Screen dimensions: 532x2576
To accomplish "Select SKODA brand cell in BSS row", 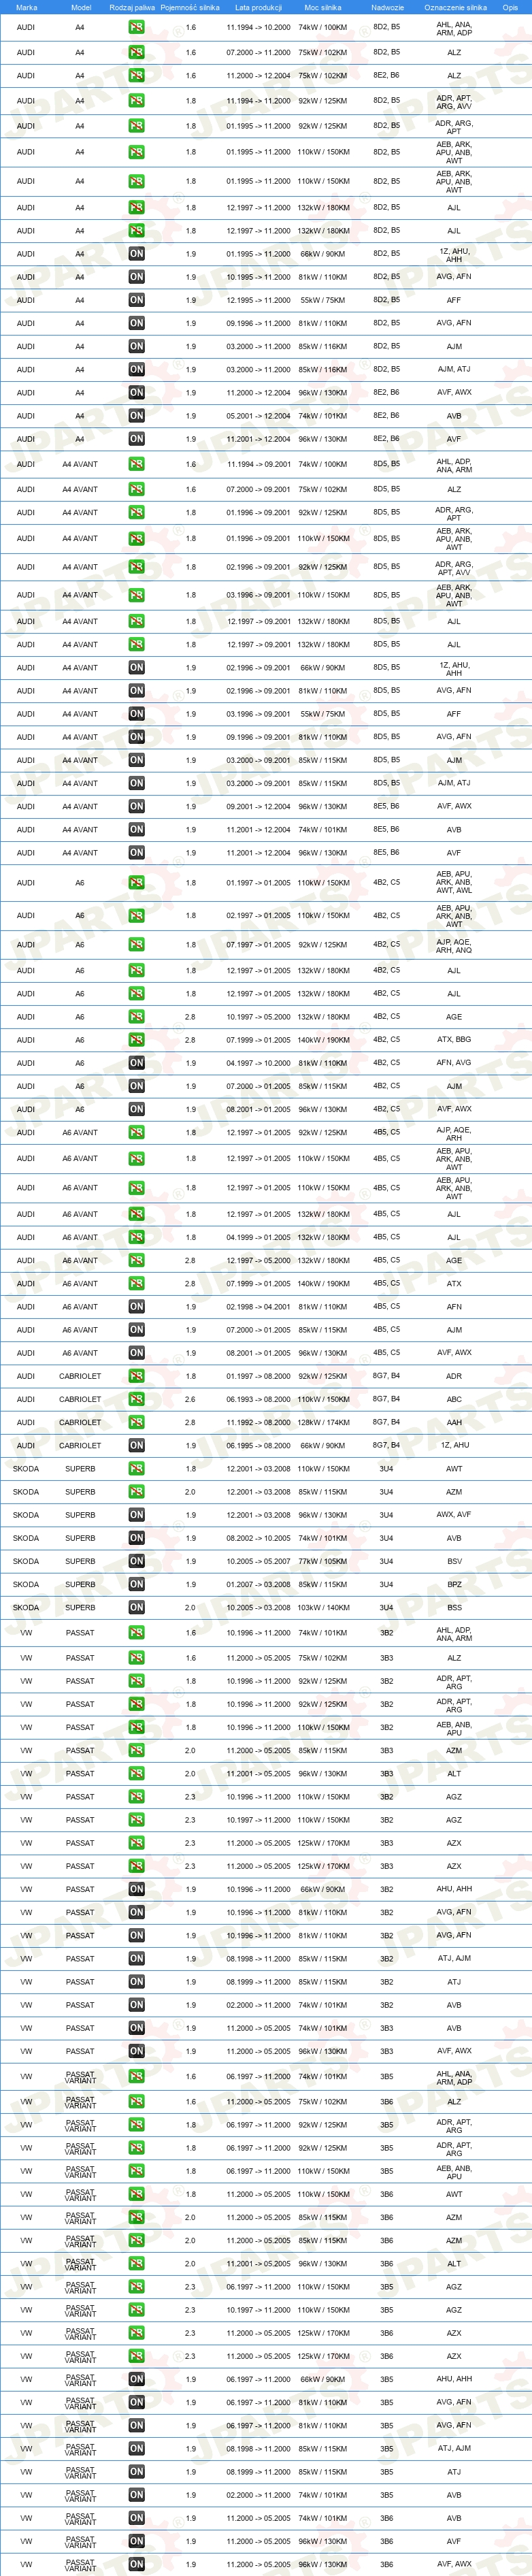I will (x=26, y=1607).
